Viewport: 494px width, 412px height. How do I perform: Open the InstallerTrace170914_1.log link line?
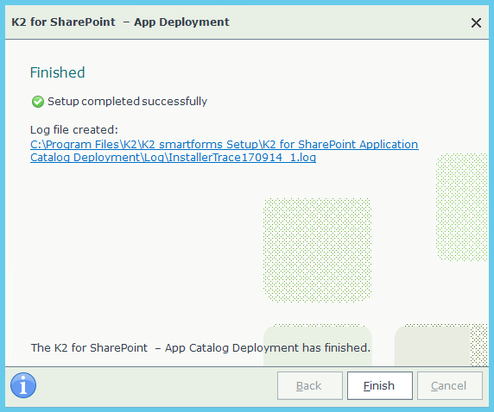coord(173,157)
